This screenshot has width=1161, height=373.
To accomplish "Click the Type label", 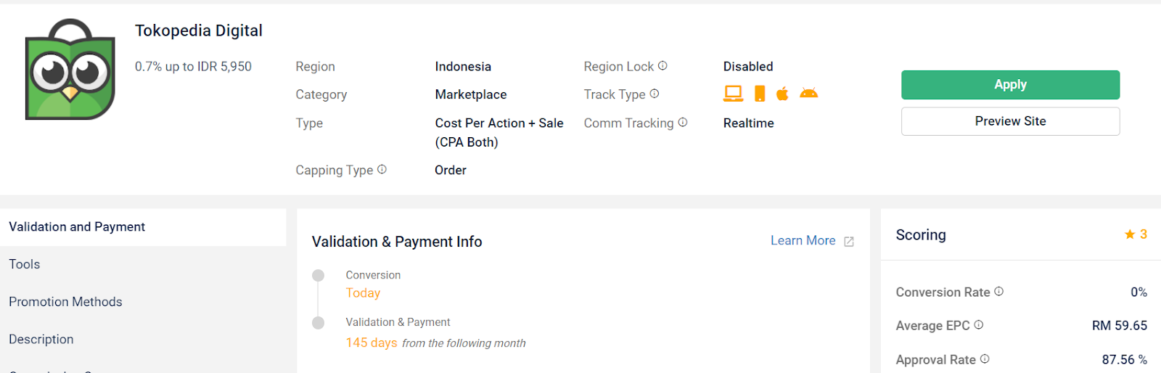I will coord(309,123).
